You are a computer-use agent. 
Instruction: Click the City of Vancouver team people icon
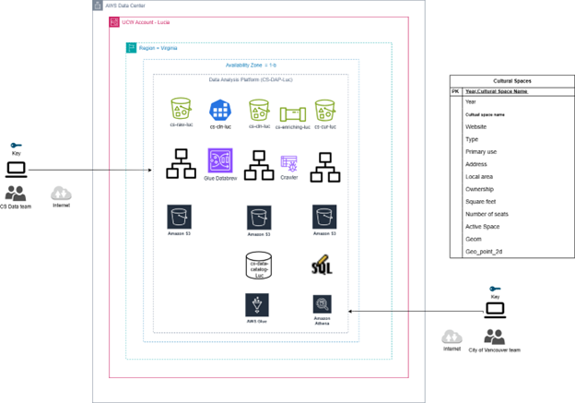494,337
